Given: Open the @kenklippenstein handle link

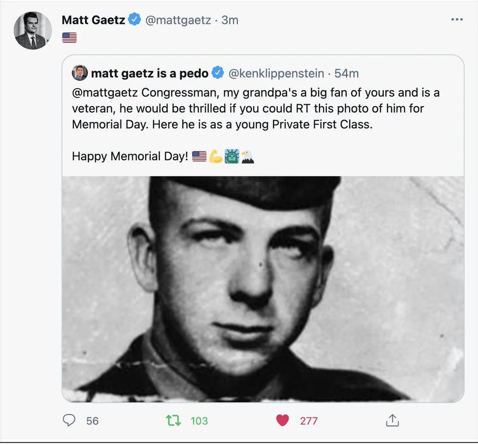Looking at the screenshot, I should coord(276,74).
